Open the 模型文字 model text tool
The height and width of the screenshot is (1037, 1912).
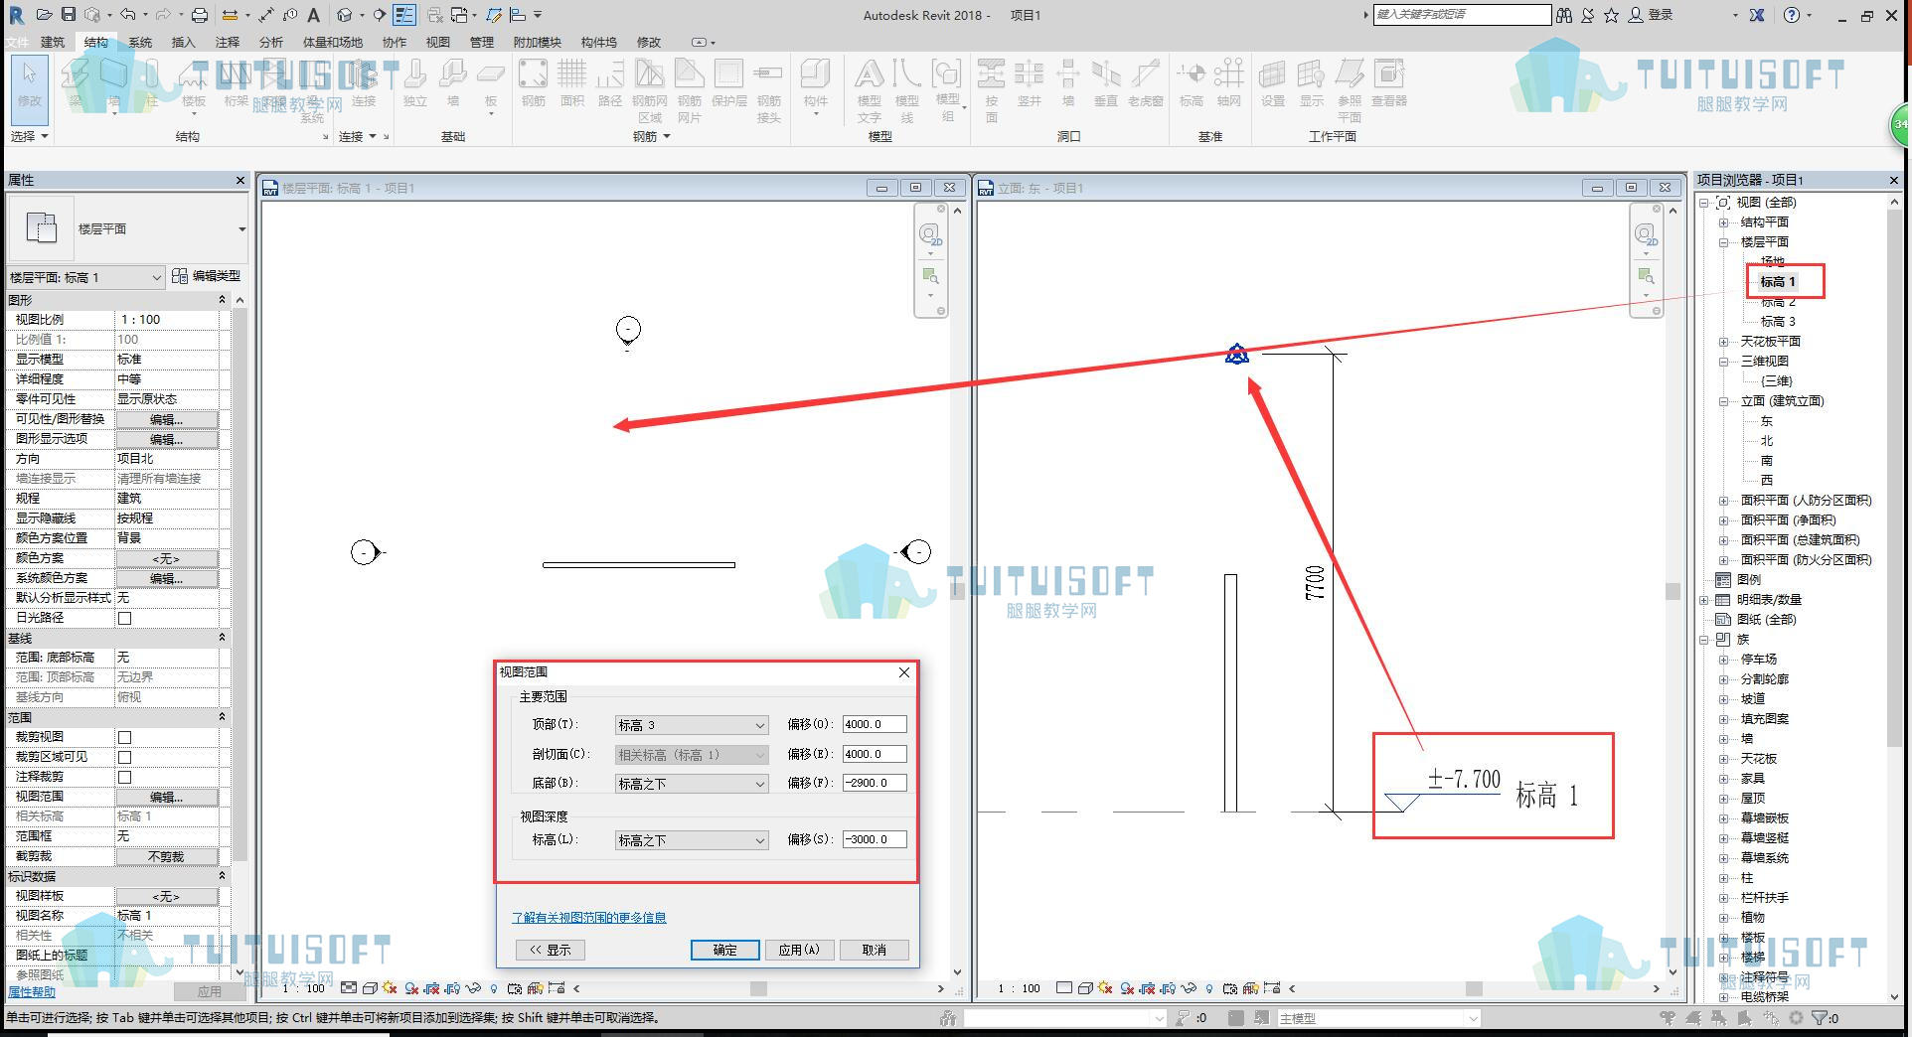pyautogui.click(x=869, y=89)
